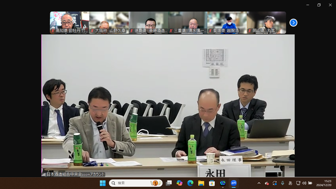Click the taskbar 検索 search box
Screen dimensions: 336x189
coord(135,183)
